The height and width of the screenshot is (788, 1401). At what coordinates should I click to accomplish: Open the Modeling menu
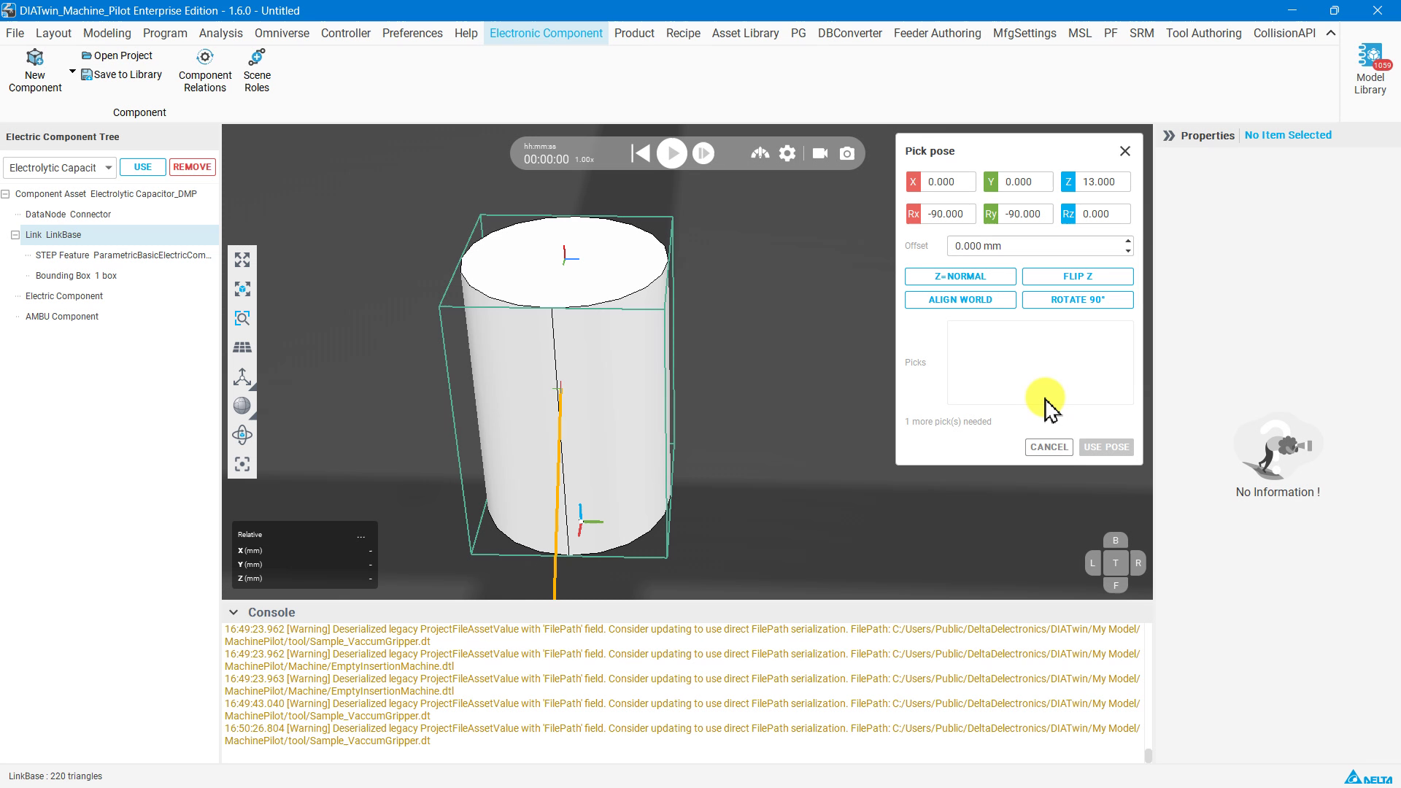(107, 33)
